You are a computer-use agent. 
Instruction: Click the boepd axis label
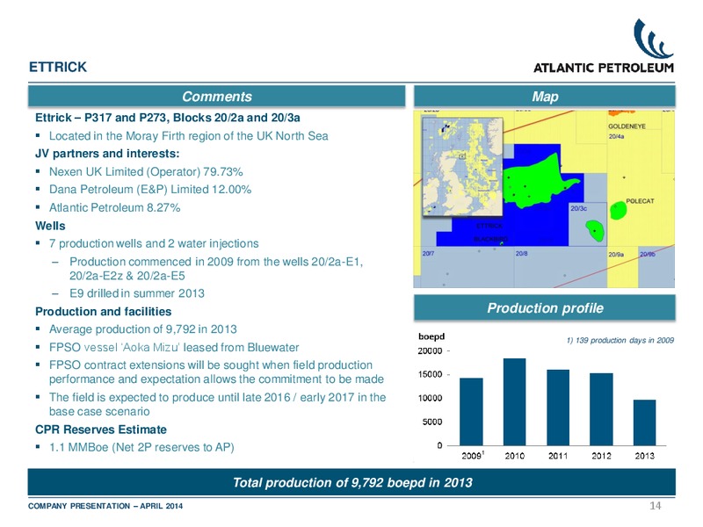pos(431,336)
